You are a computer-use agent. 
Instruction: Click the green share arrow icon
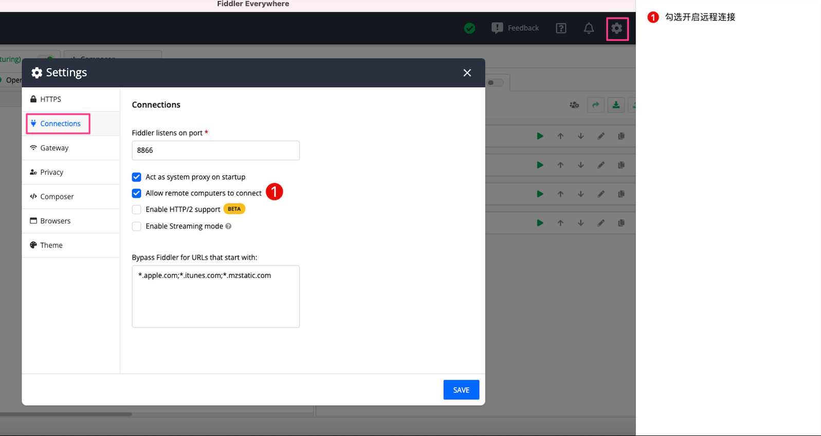click(595, 105)
